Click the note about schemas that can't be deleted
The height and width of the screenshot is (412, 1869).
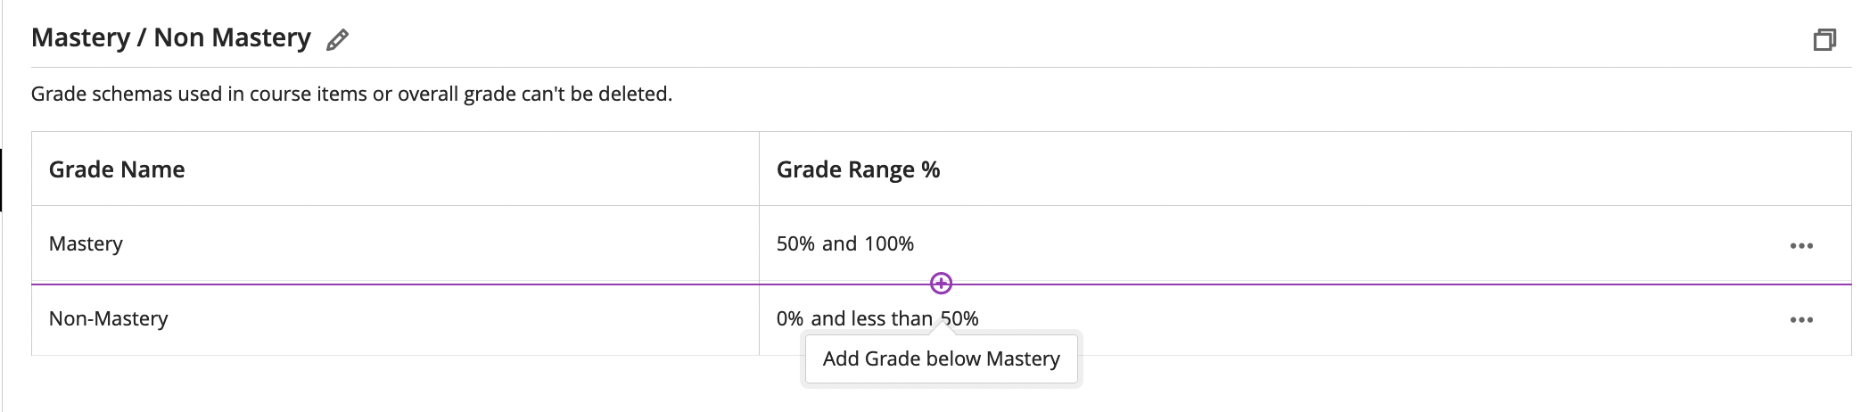[351, 94]
